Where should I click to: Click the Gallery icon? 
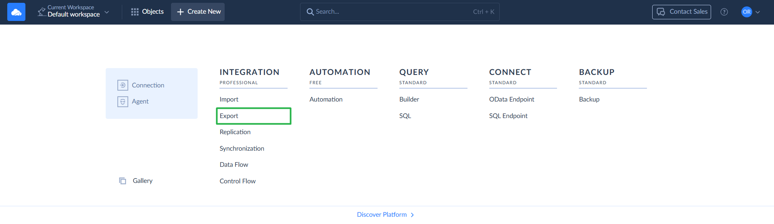click(x=123, y=181)
